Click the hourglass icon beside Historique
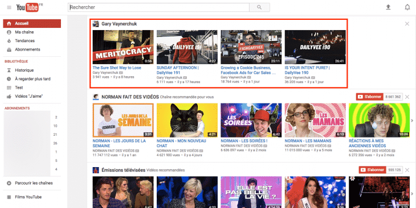Image resolution: width=416 pixels, height=208 pixels. 9,70
